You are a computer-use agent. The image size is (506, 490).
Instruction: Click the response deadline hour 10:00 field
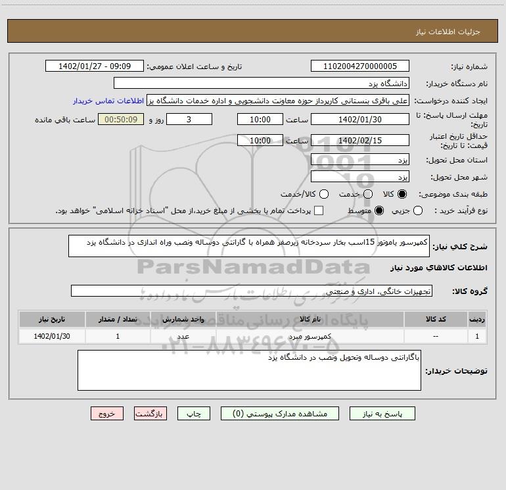point(260,119)
